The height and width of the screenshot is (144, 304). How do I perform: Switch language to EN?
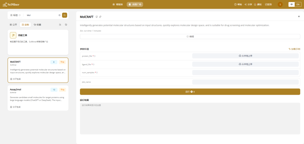298,4
